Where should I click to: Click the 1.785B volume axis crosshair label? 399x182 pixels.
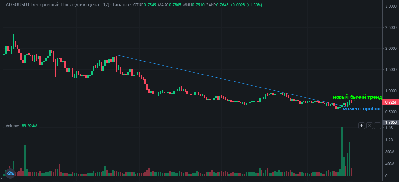coord(390,122)
